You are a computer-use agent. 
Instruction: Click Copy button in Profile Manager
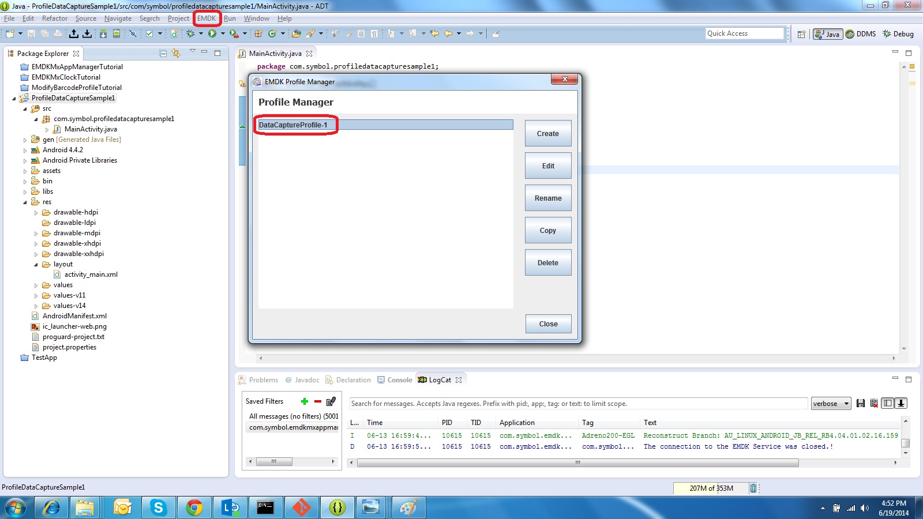(x=548, y=230)
